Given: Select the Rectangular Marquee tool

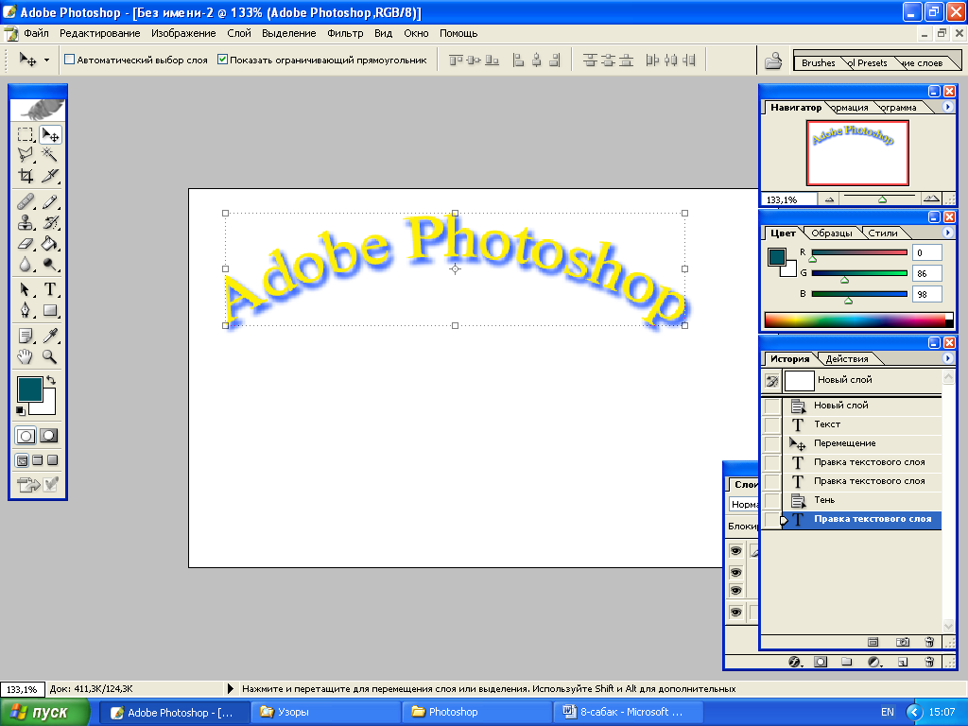Looking at the screenshot, I should coord(26,134).
